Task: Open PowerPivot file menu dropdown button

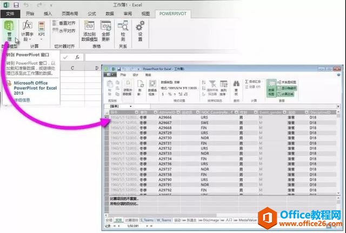Action: coord(110,74)
